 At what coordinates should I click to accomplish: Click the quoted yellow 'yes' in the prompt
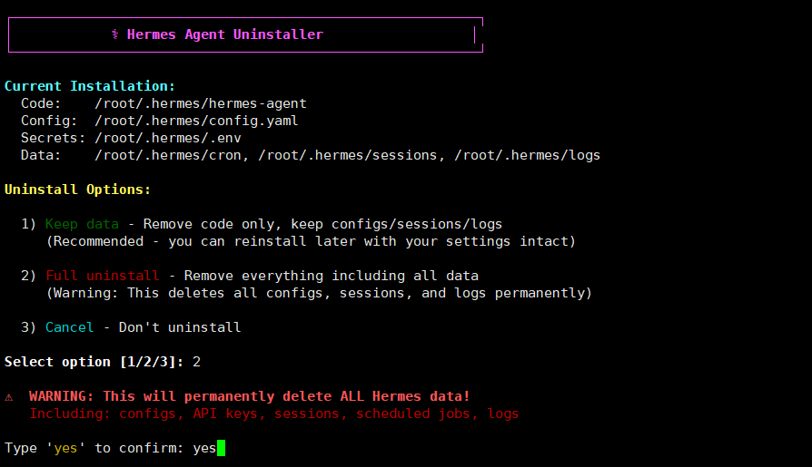coord(66,448)
